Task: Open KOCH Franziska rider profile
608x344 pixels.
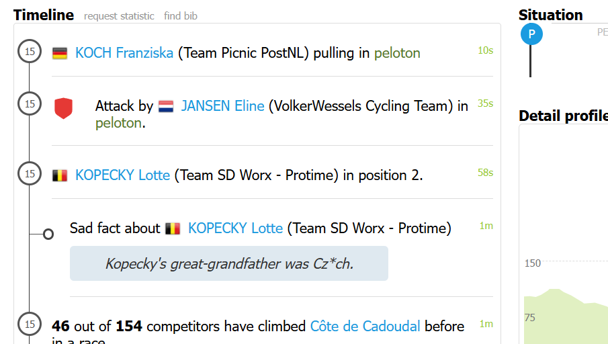Action: pos(124,53)
